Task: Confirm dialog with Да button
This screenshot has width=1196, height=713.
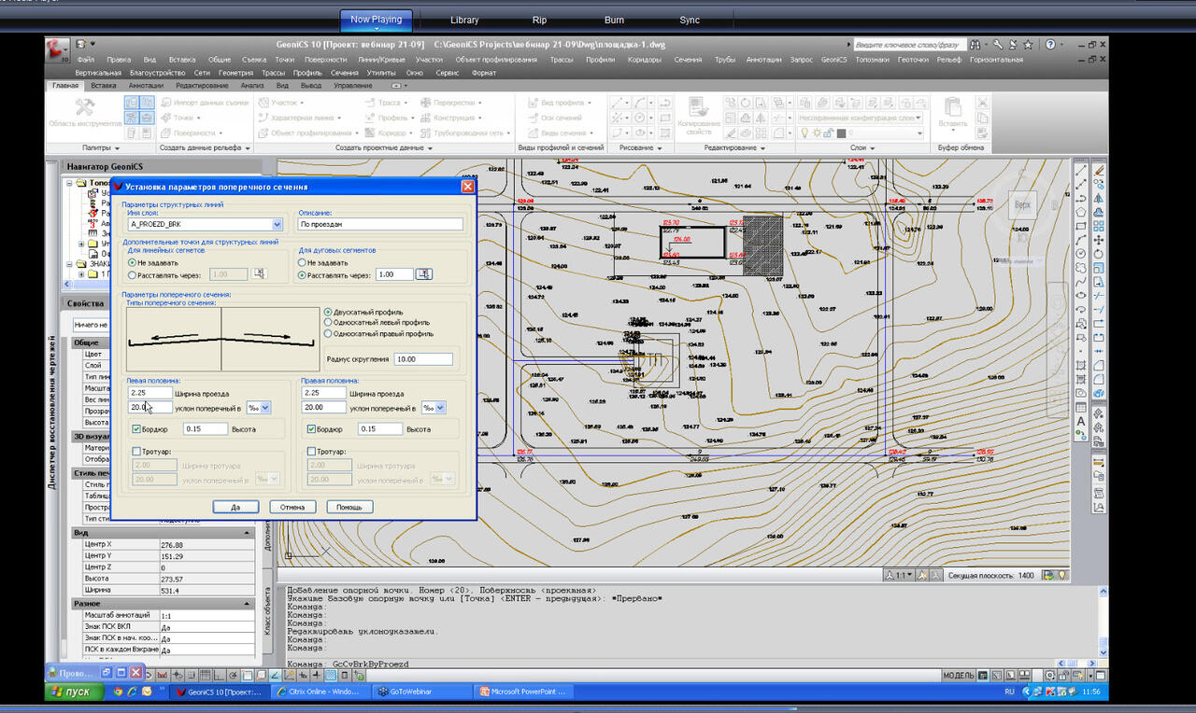Action: point(235,507)
